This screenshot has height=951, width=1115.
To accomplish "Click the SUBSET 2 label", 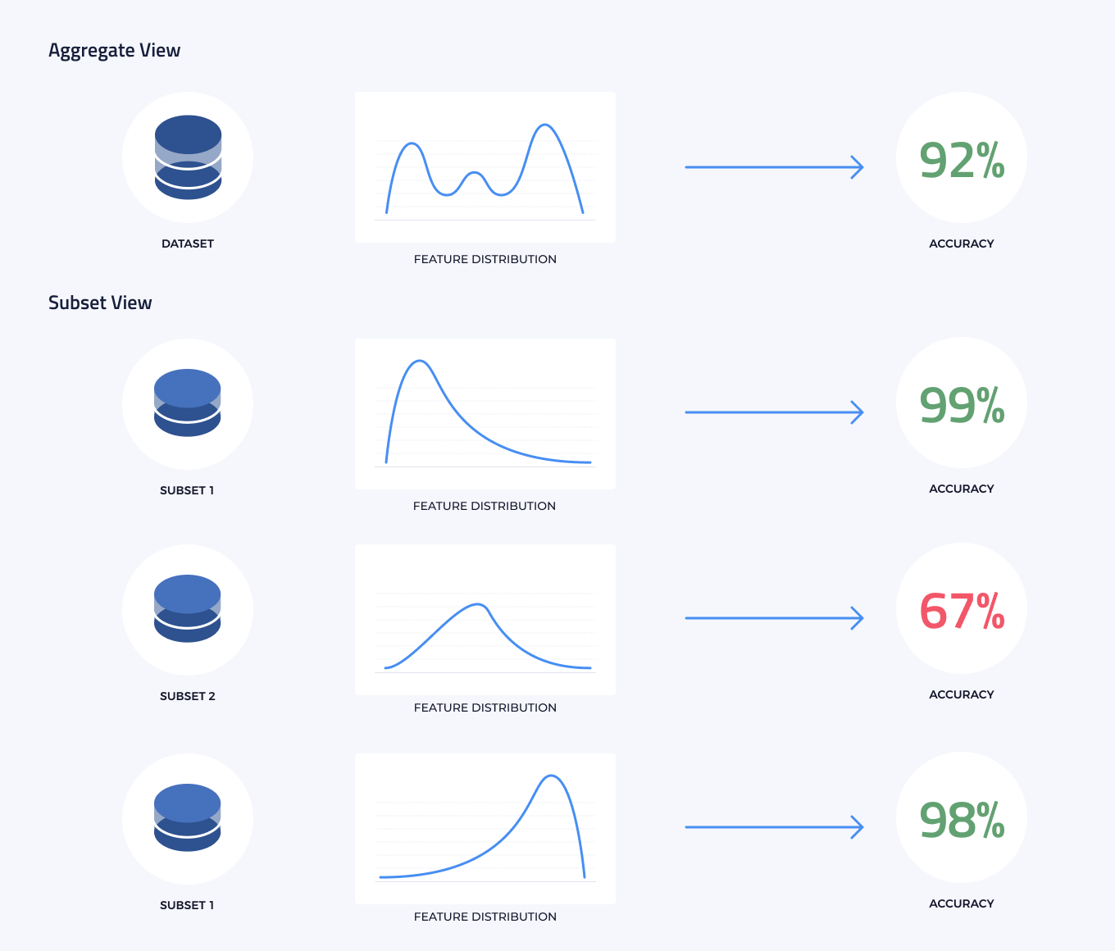I will (x=188, y=696).
